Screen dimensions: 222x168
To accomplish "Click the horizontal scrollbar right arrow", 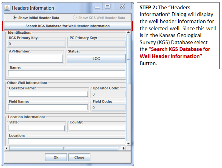I will point(124,148).
